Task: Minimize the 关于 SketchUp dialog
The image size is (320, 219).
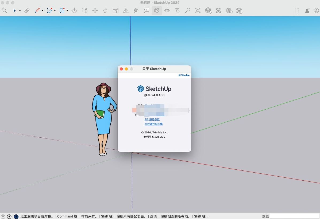Action: tap(126, 69)
